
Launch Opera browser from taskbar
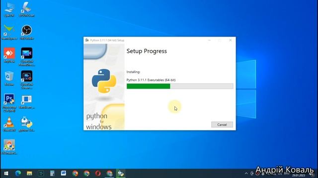[x=98, y=174]
